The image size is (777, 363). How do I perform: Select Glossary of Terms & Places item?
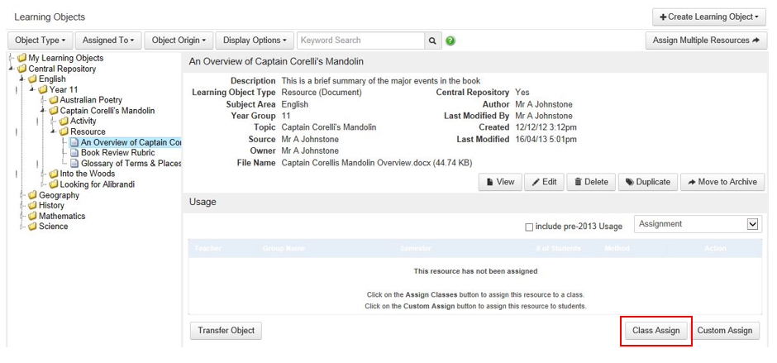[131, 164]
